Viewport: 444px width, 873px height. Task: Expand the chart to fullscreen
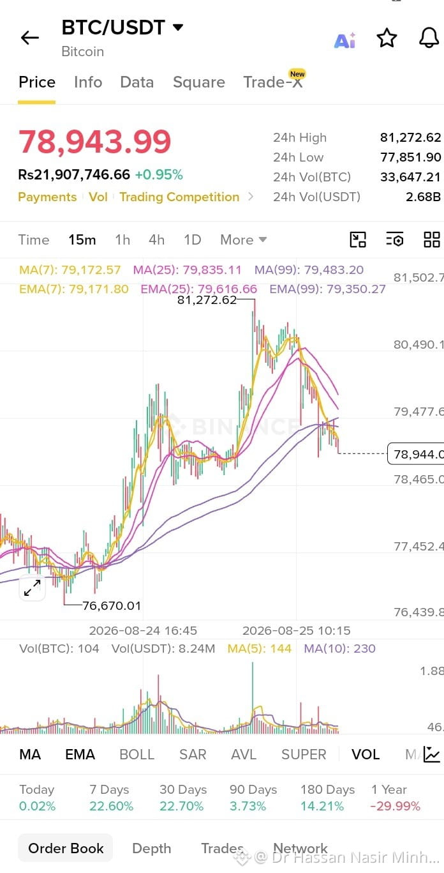32,588
